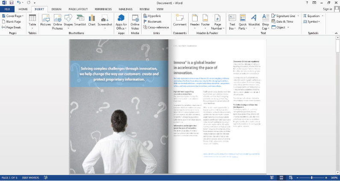This screenshot has height=181, width=340.
Task: Open Quick Parts menu
Action: (242, 22)
